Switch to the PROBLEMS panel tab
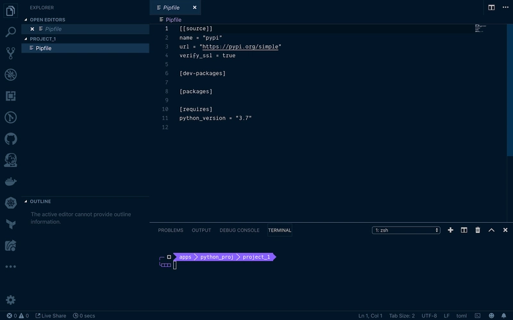The height and width of the screenshot is (320, 513). tap(171, 230)
